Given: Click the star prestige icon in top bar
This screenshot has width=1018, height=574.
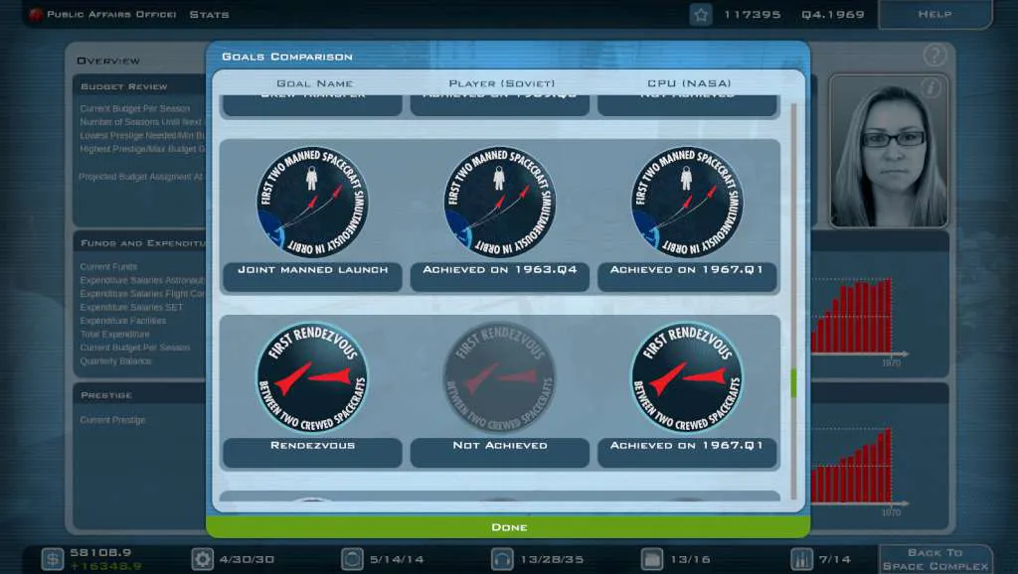Looking at the screenshot, I should point(701,14).
